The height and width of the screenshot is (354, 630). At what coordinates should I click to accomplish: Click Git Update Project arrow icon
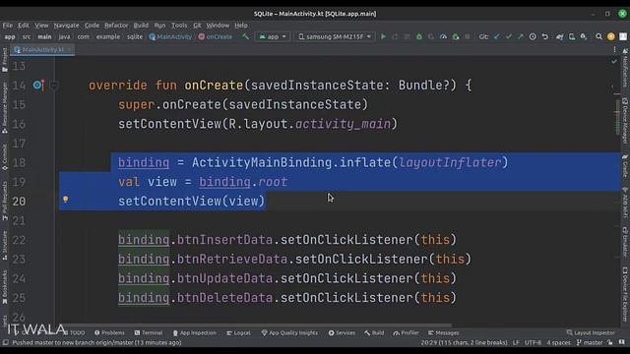(497, 36)
